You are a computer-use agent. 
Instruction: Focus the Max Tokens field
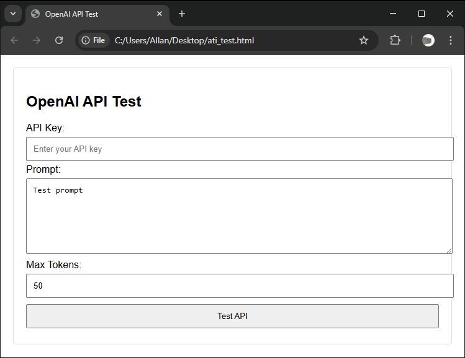[240, 286]
